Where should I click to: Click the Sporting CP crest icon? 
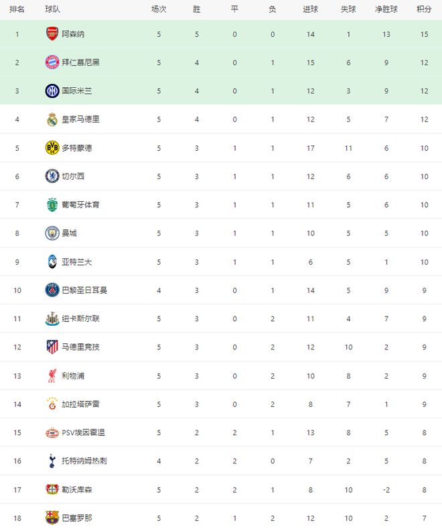52,204
